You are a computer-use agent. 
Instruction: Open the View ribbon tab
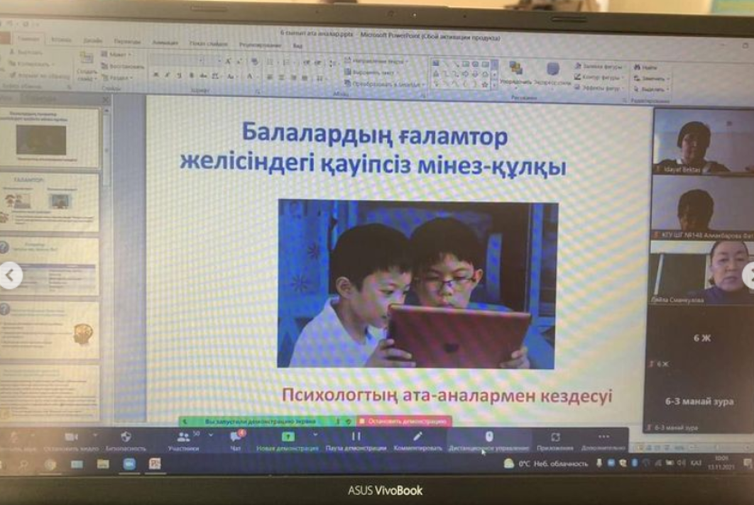pos(298,46)
